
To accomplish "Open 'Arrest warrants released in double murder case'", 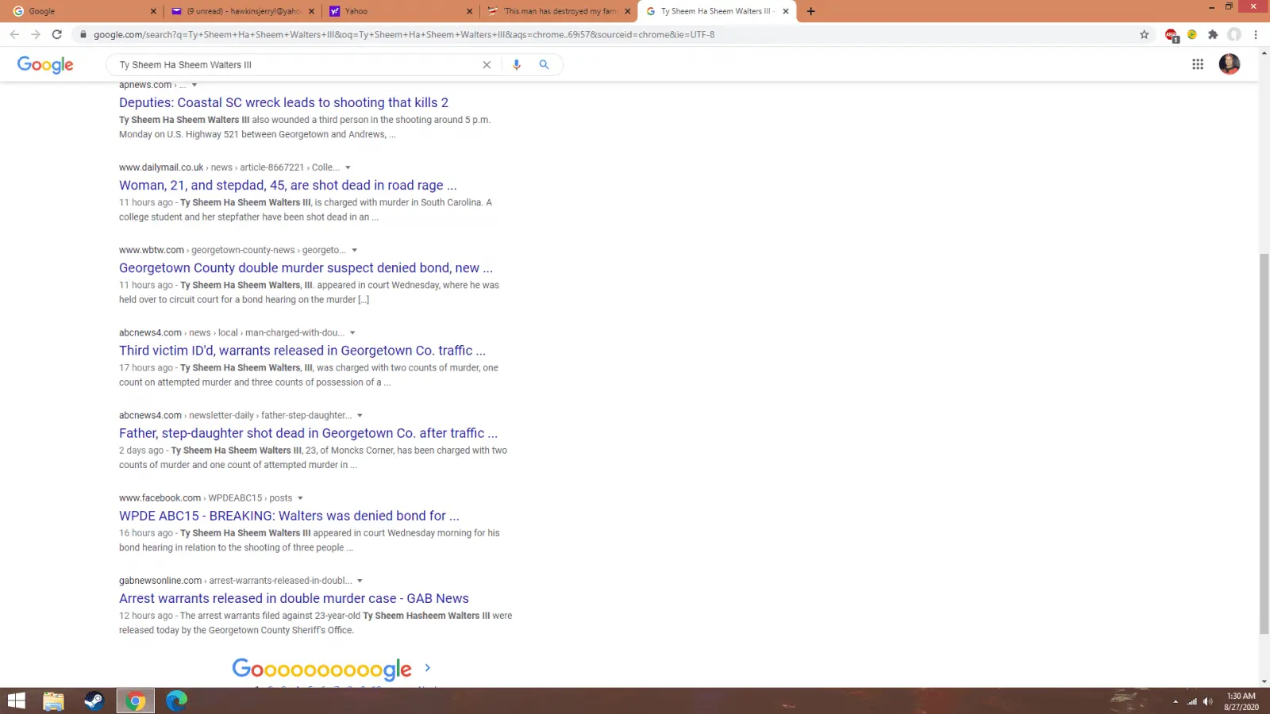I will click(294, 598).
